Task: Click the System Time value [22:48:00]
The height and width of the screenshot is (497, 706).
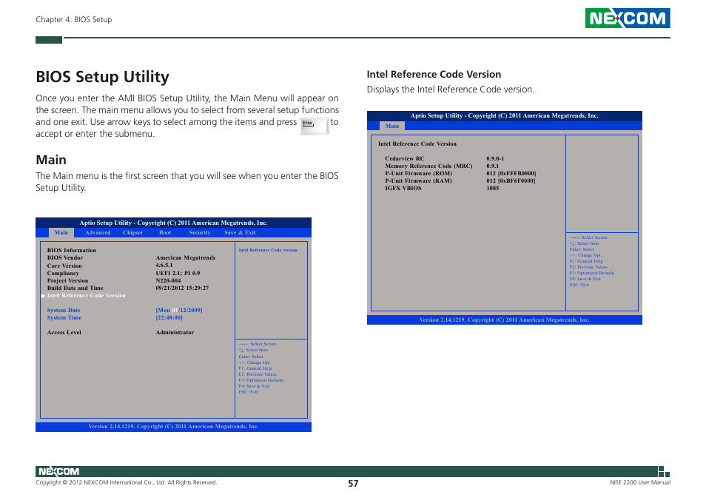Action: point(169,317)
